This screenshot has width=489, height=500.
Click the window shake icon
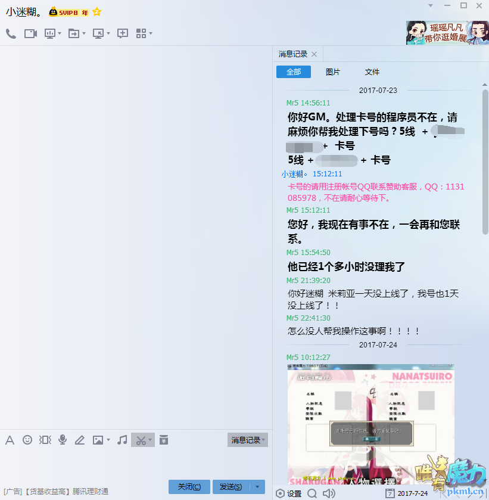pyautogui.click(x=45, y=440)
